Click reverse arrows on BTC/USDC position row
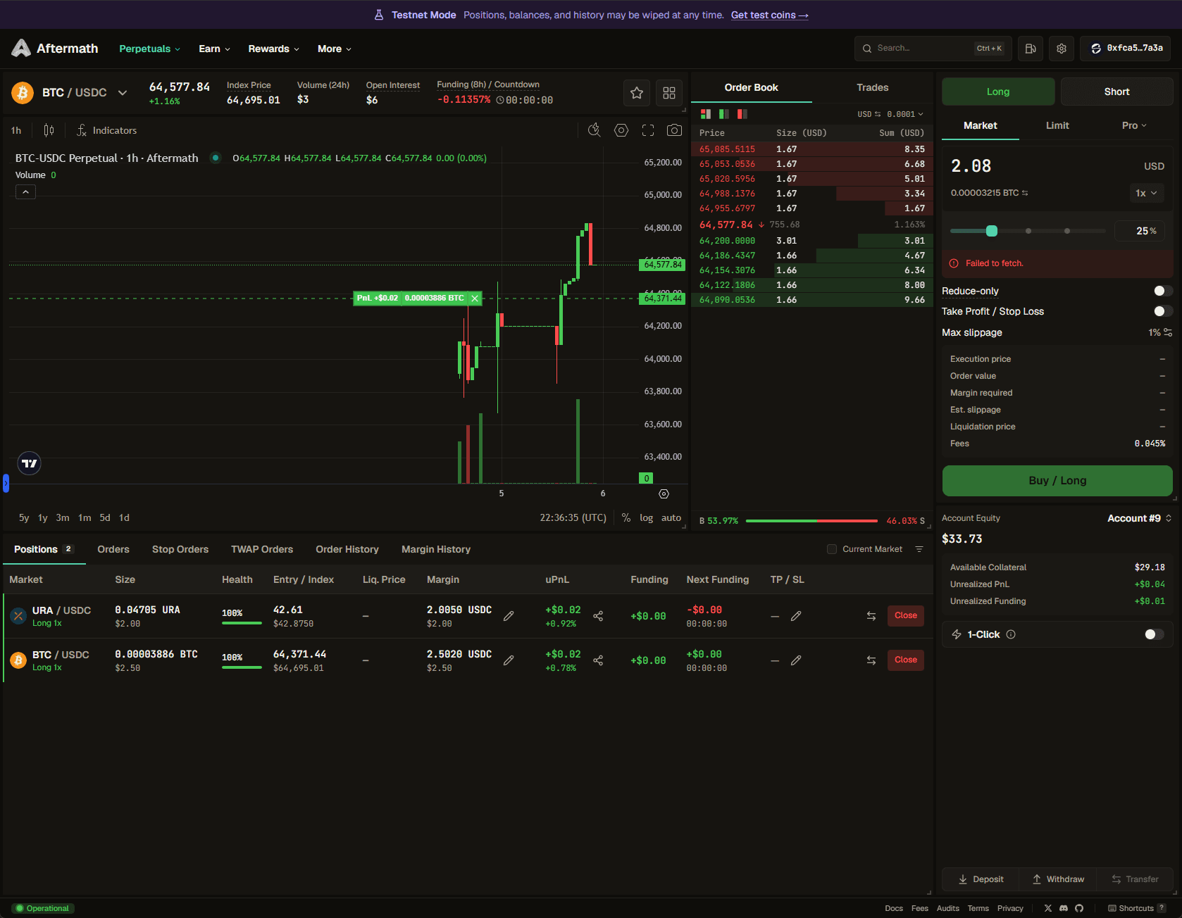The image size is (1182, 918). pyautogui.click(x=871, y=660)
